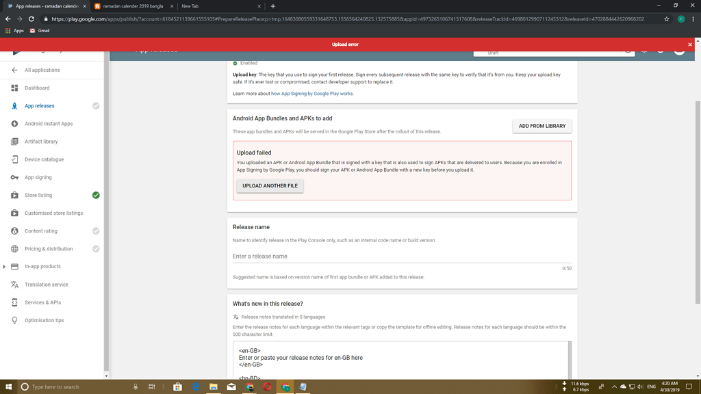Viewport: 701px width, 394px height.
Task: Open Apps bookmark shortcut
Action: click(14, 30)
